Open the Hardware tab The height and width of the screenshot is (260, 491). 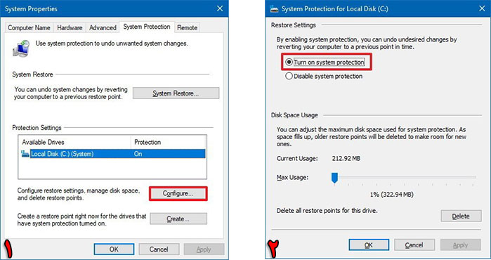pos(70,27)
